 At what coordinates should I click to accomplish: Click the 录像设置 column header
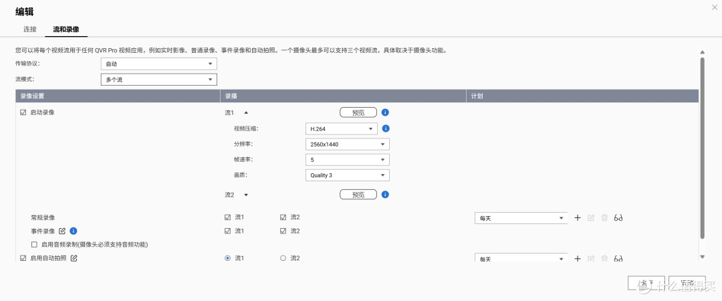click(x=118, y=96)
